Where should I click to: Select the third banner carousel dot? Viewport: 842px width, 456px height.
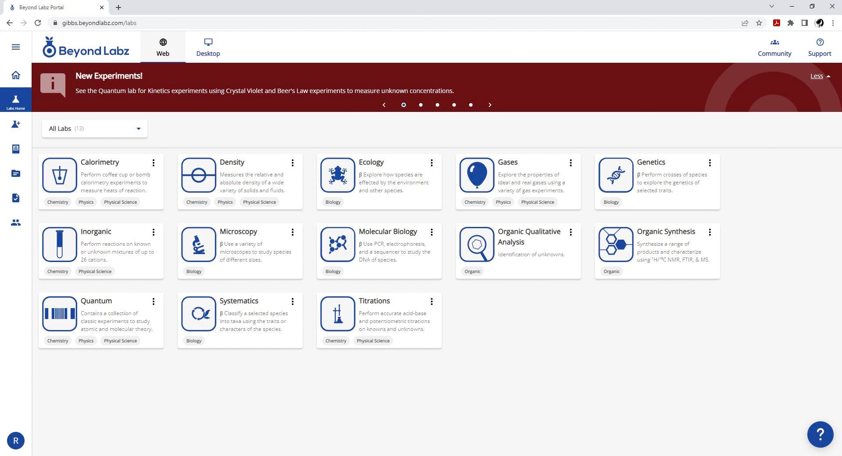(x=437, y=105)
